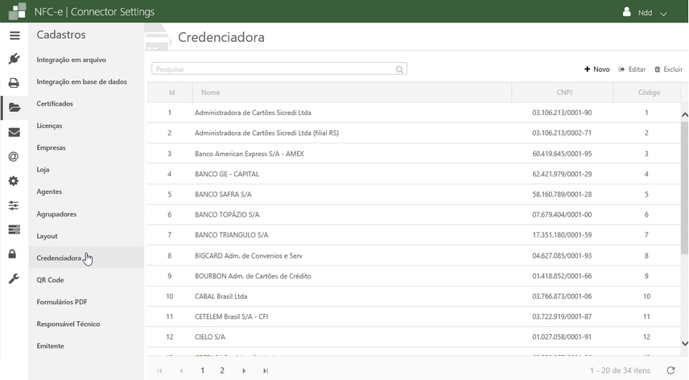The width and height of the screenshot is (689, 380).
Task: Sort by Nome column header
Action: (x=352, y=93)
